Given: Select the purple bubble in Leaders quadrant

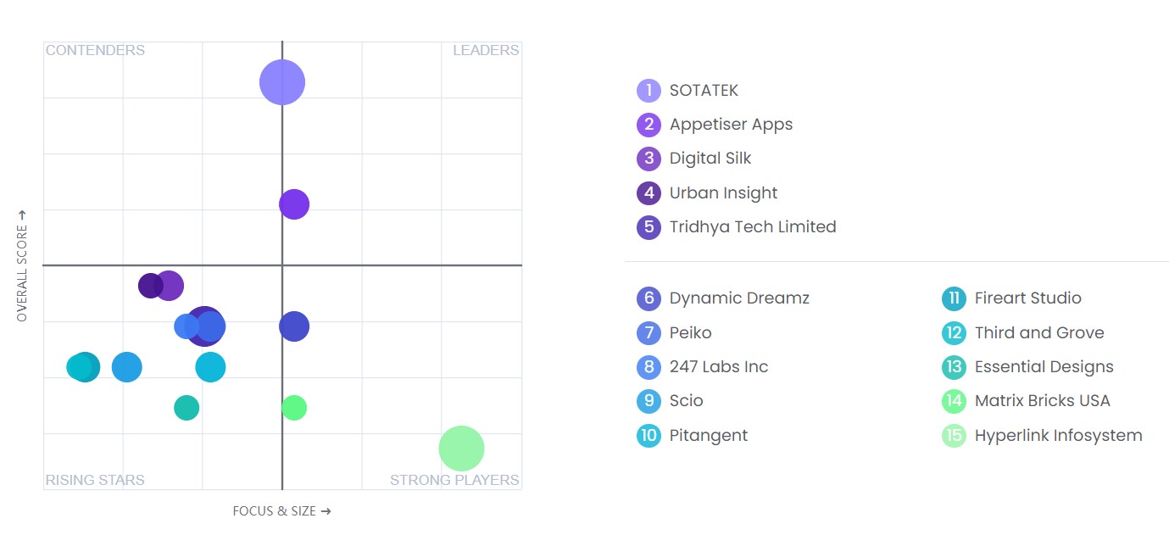Looking at the screenshot, I should pyautogui.click(x=294, y=204).
